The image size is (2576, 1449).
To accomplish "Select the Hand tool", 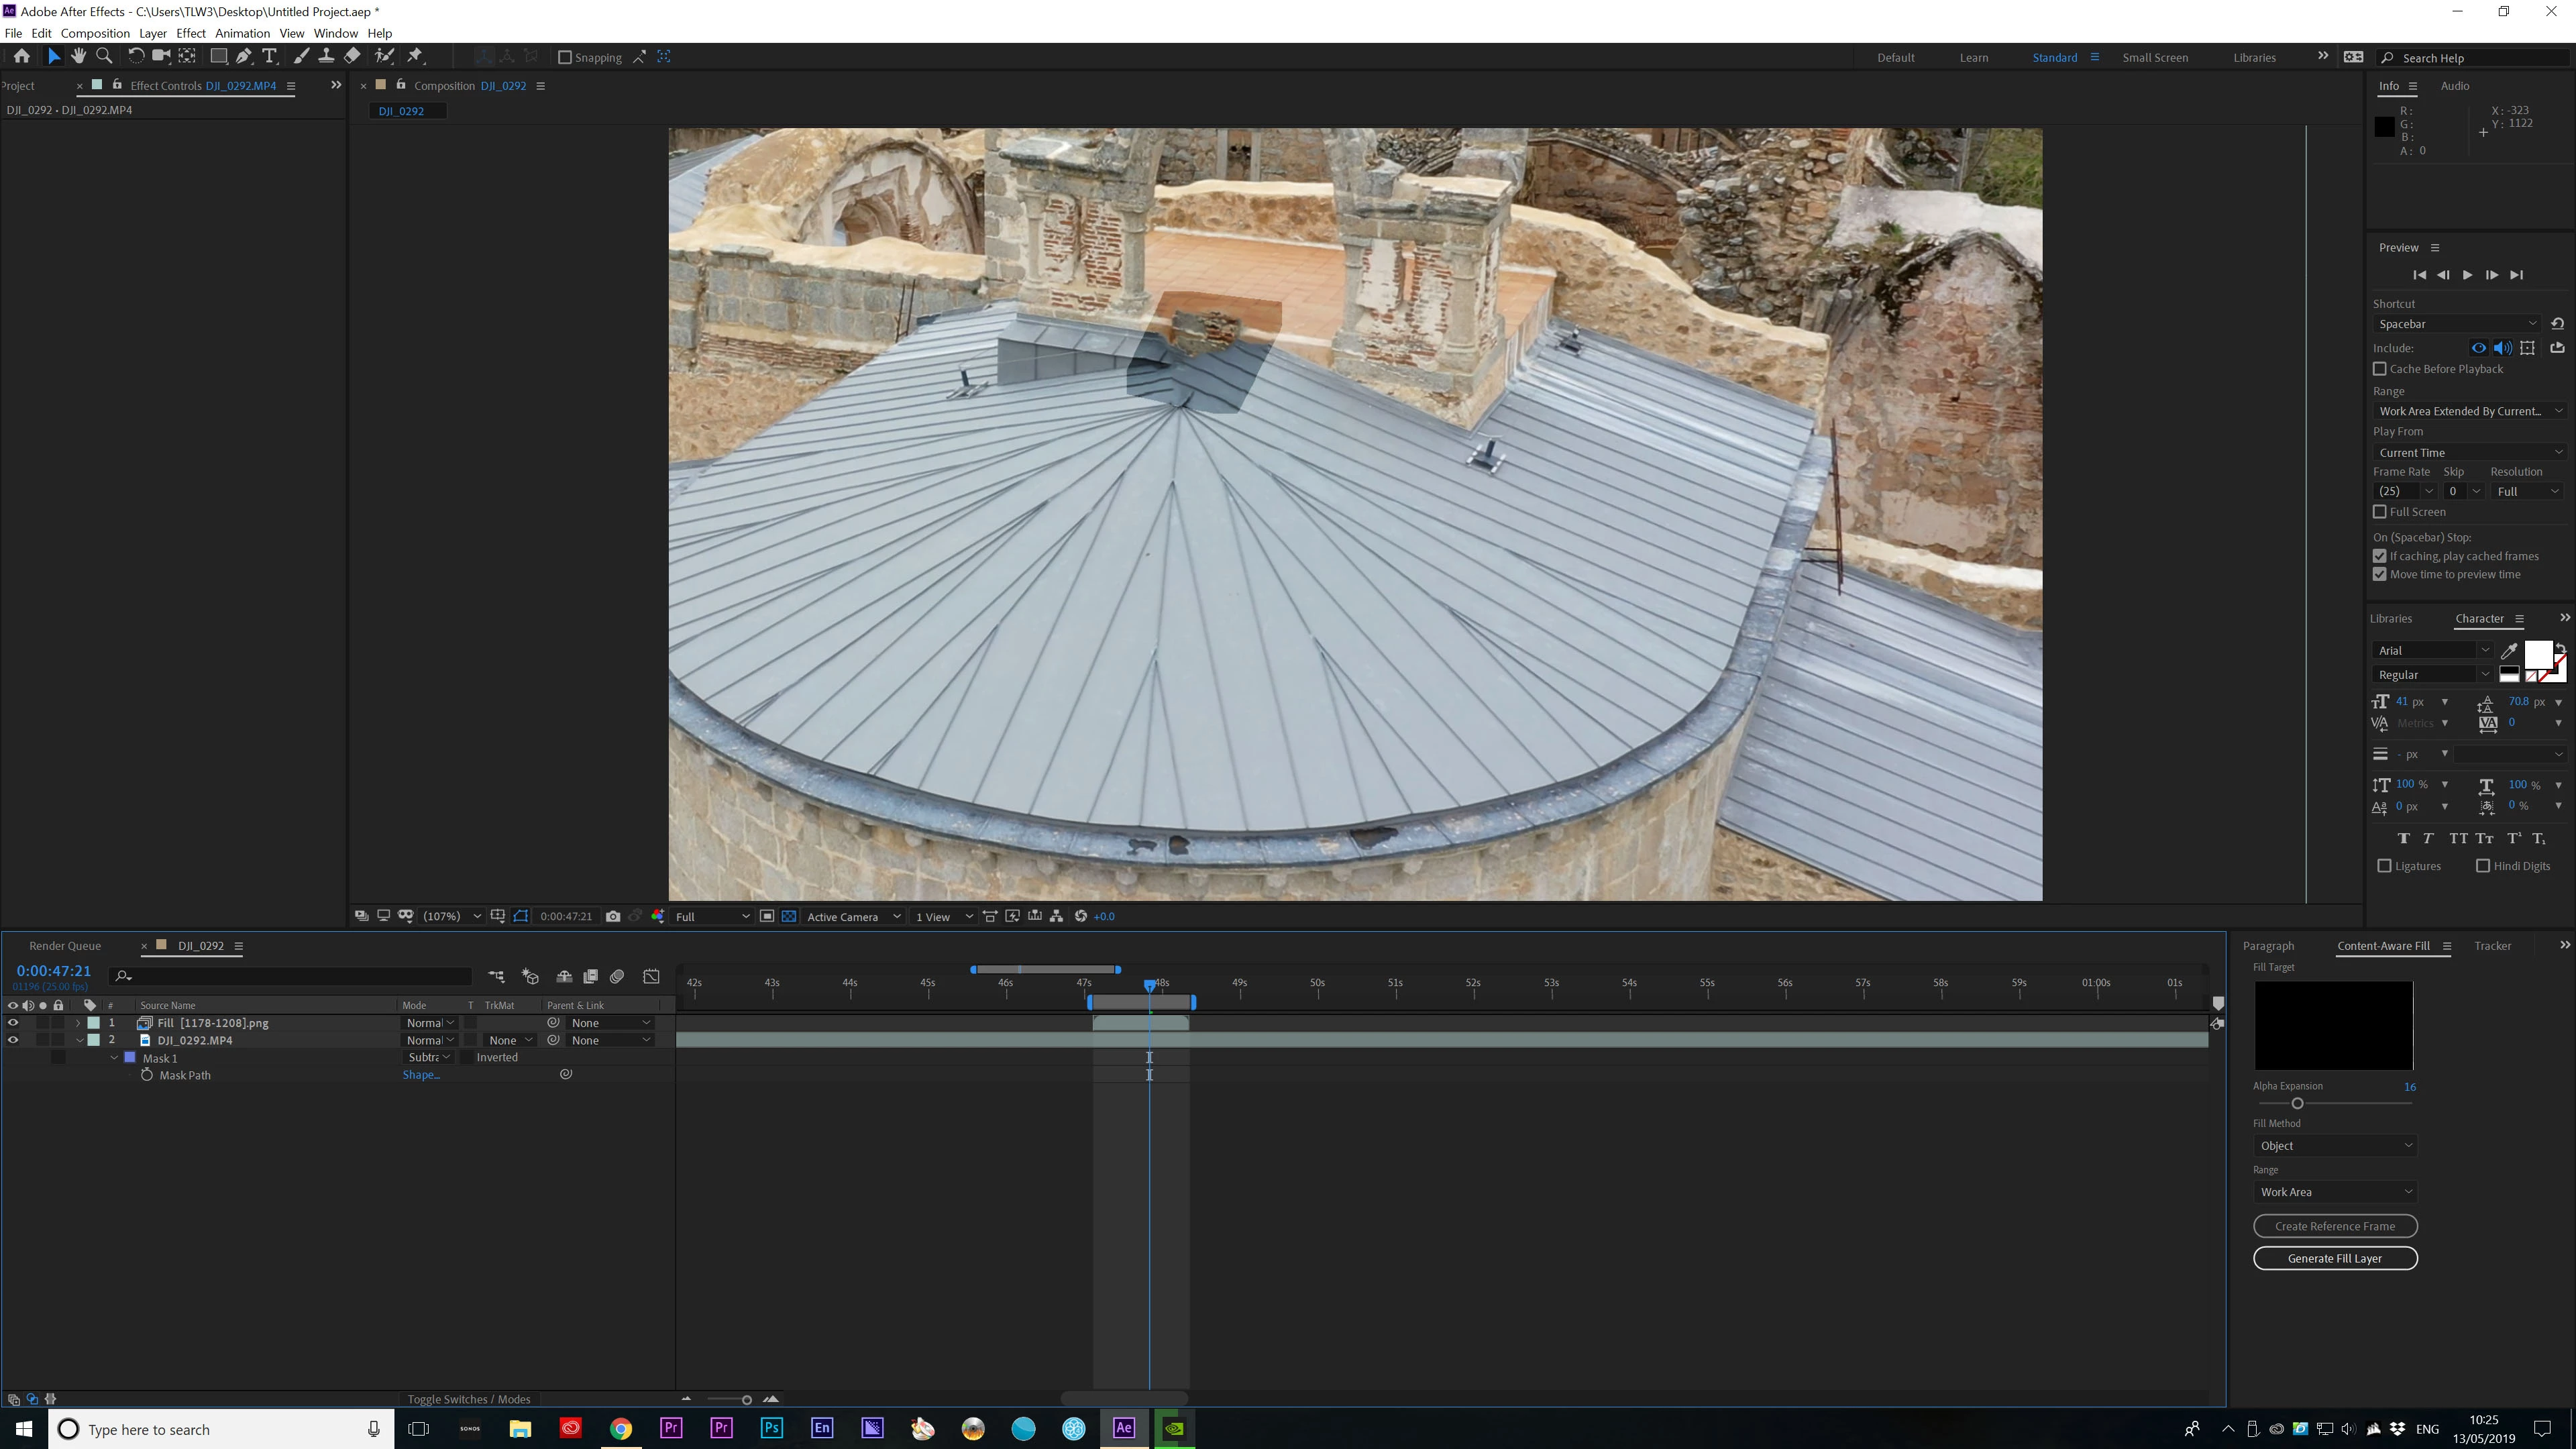I will click(79, 57).
